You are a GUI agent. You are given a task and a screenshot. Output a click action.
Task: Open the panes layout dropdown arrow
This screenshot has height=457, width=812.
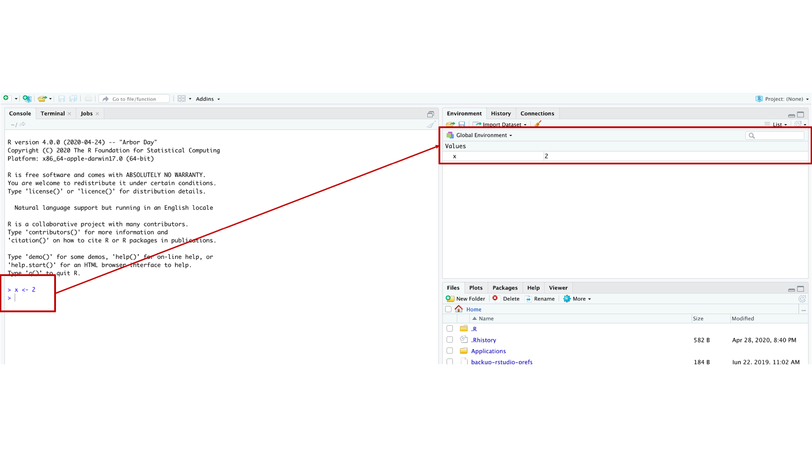tap(190, 99)
